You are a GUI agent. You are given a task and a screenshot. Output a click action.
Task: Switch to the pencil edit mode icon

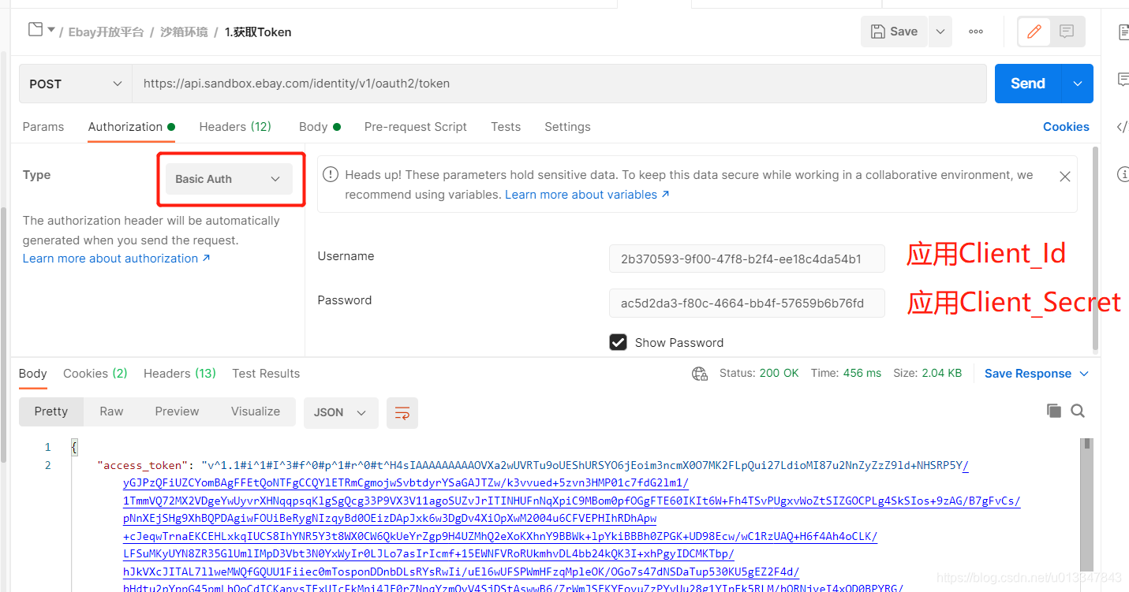pos(1034,32)
